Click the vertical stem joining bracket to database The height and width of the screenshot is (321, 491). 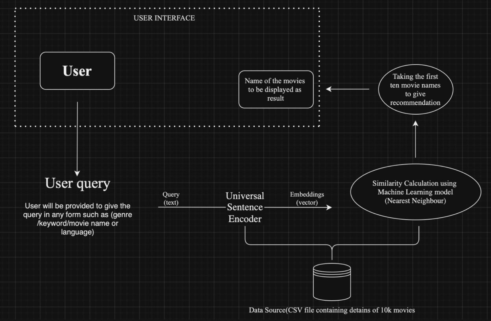pyautogui.click(x=332, y=253)
